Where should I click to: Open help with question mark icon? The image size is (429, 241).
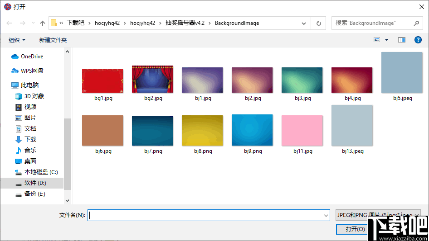418,40
